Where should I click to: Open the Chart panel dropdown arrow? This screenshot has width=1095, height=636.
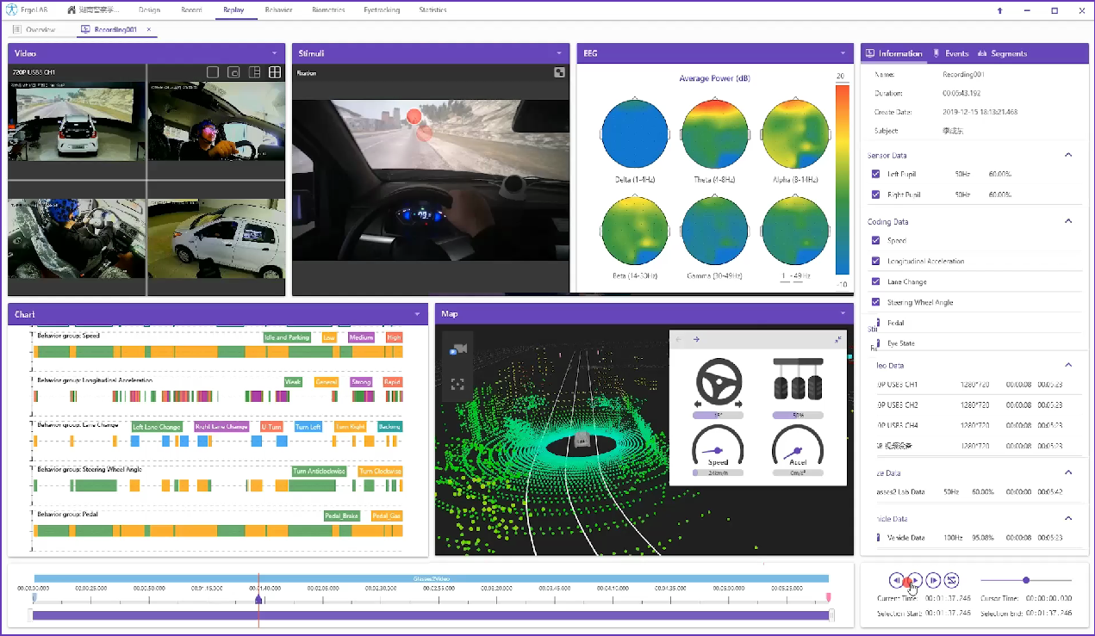[x=418, y=314]
